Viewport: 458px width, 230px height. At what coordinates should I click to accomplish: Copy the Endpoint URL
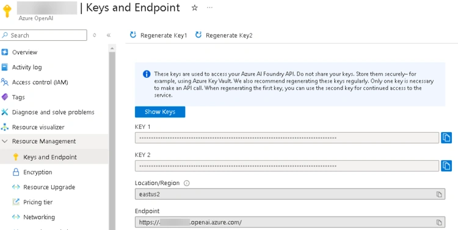pos(438,223)
